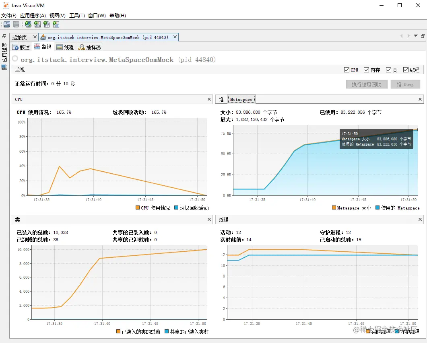Viewport: 427px width, 343px height.
Task: Switch heap panel to 堆 view
Action: point(222,99)
